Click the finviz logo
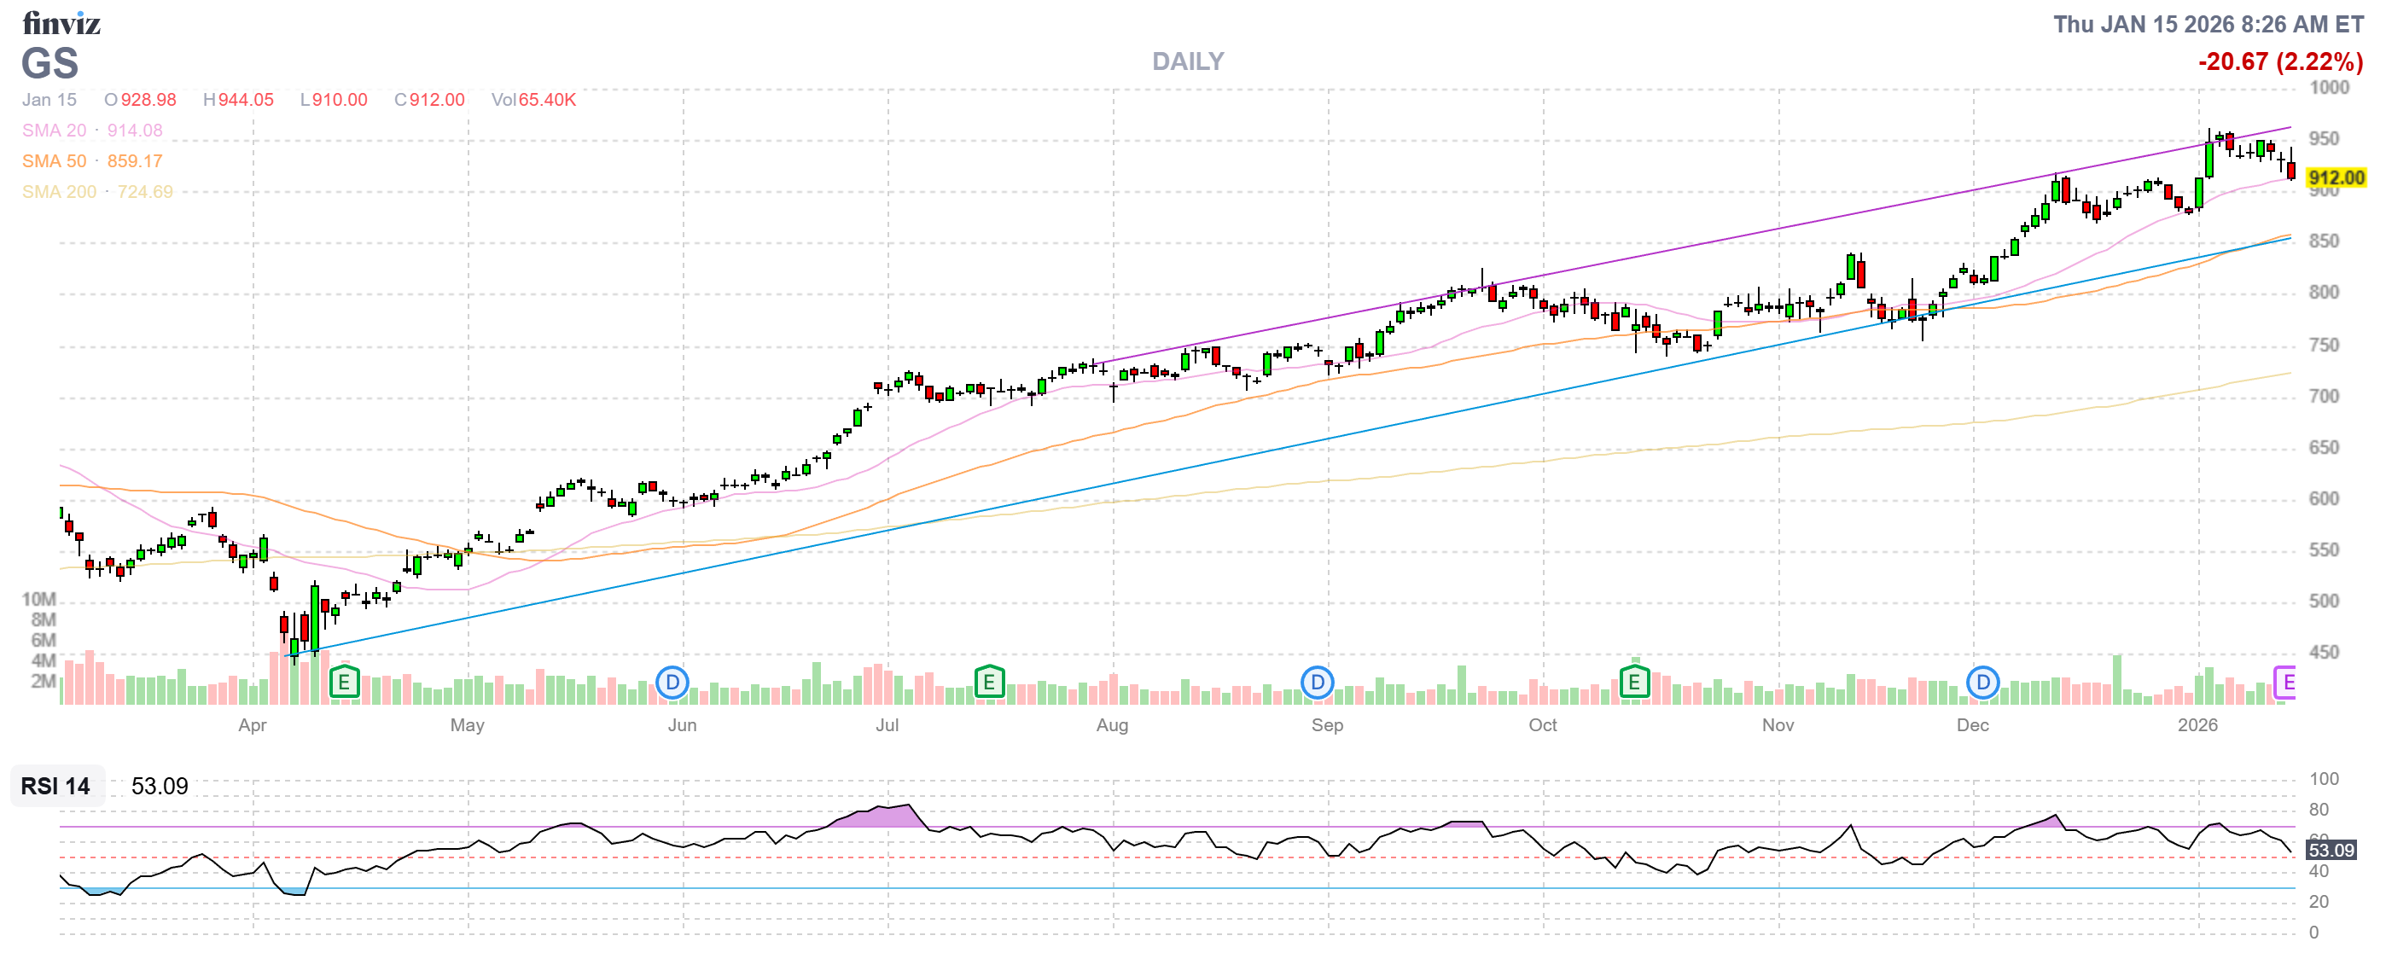Viewport: 2386px width, 959px height. 61,23
